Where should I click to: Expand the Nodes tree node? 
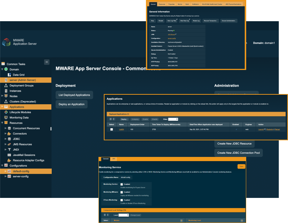[2, 96]
